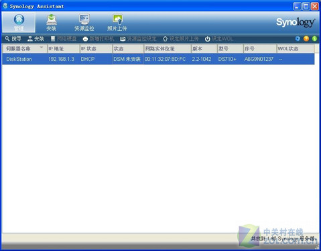The height and width of the screenshot is (251, 321).
Task: Click the IP 地址 column header
Action: point(63,48)
